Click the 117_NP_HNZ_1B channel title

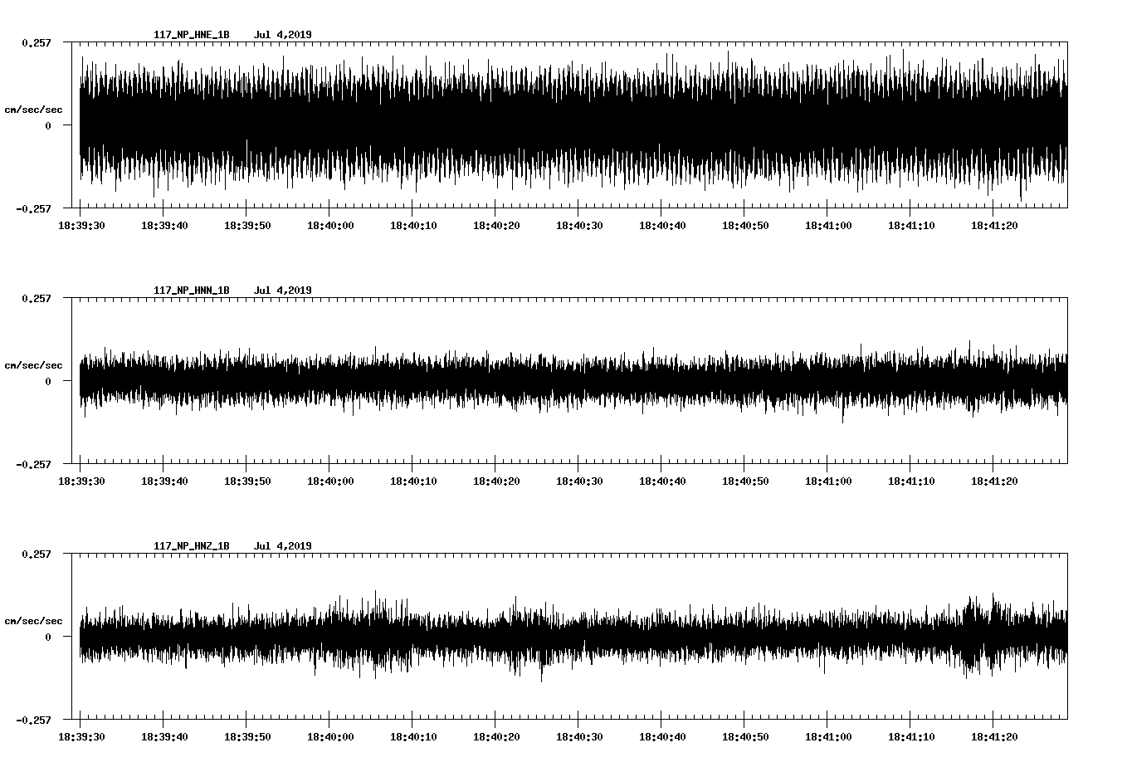tap(192, 546)
